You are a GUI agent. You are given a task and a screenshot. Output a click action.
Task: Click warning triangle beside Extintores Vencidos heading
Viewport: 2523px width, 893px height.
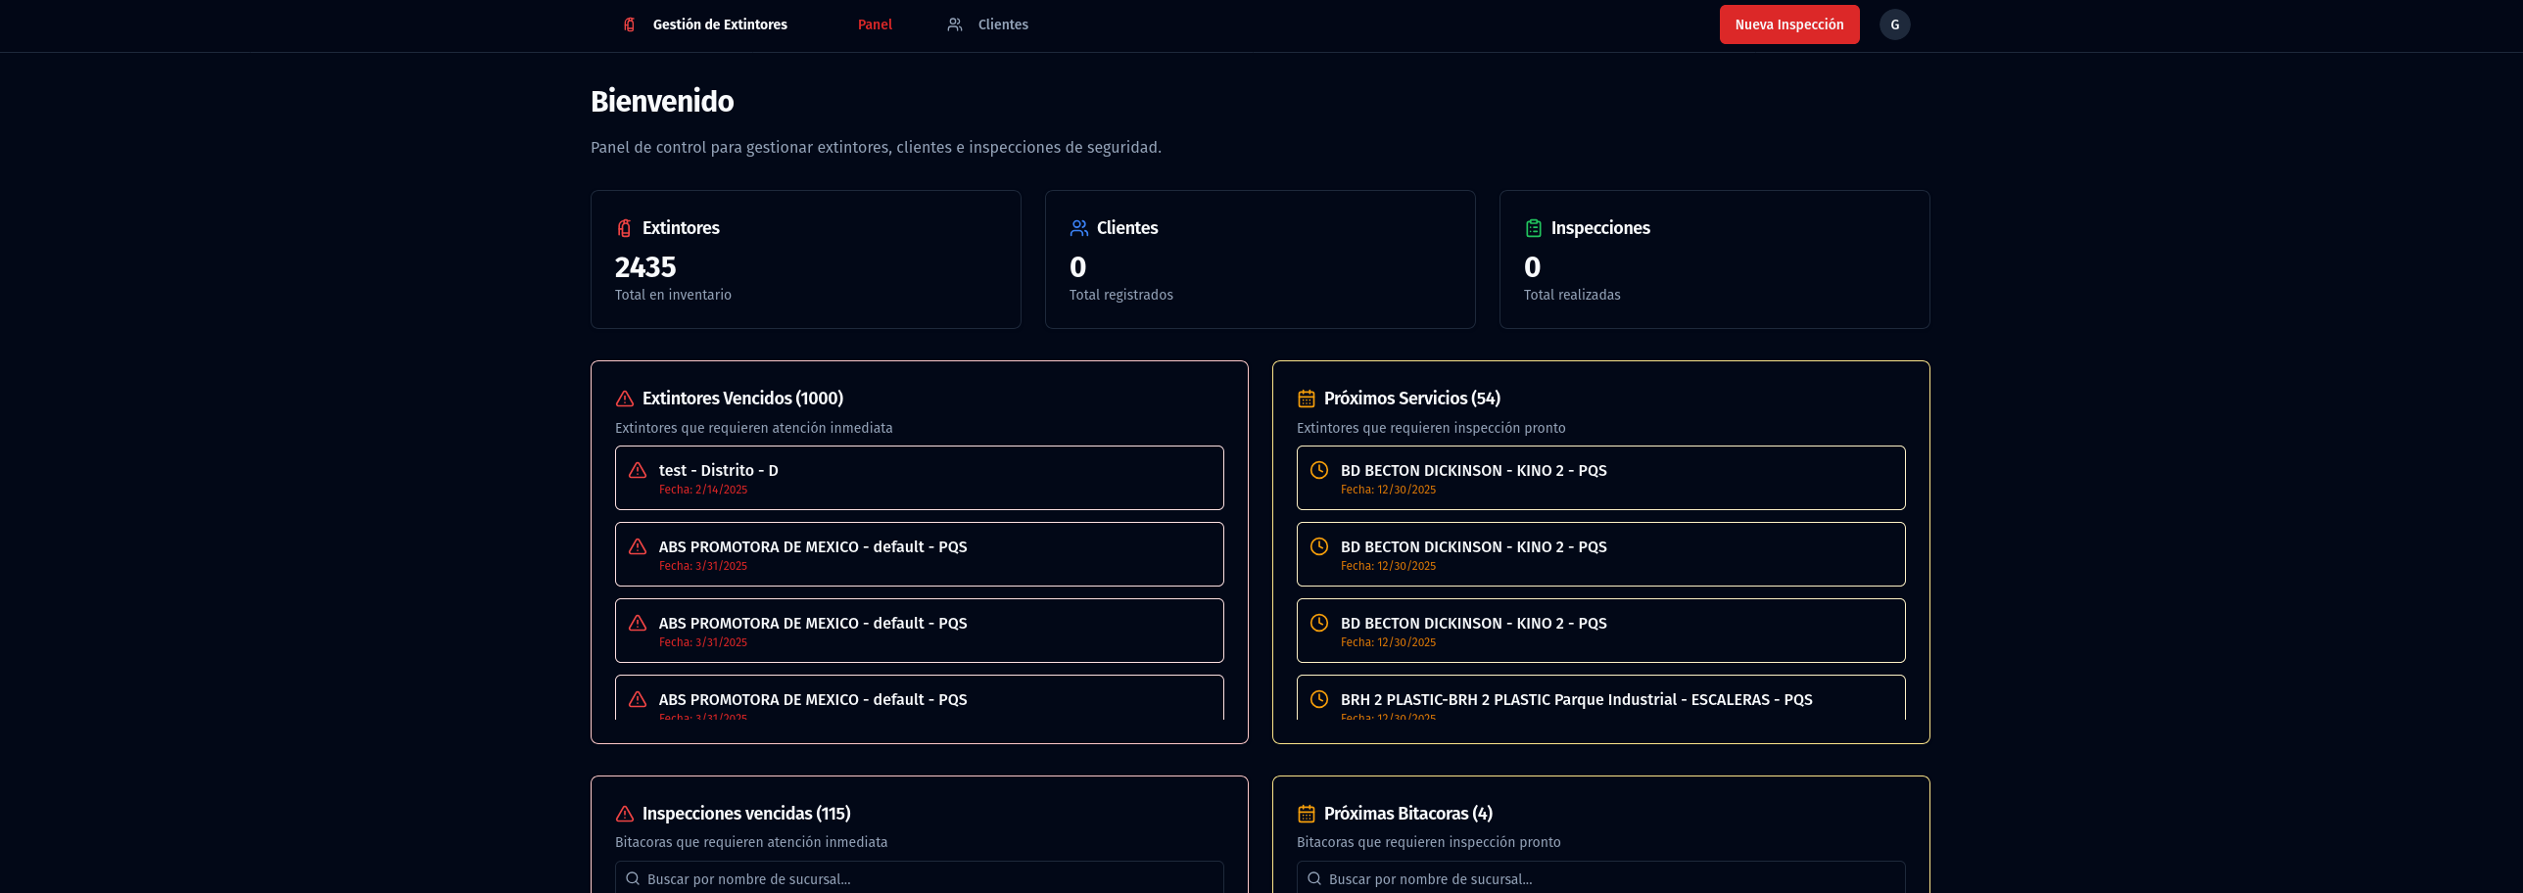624,399
